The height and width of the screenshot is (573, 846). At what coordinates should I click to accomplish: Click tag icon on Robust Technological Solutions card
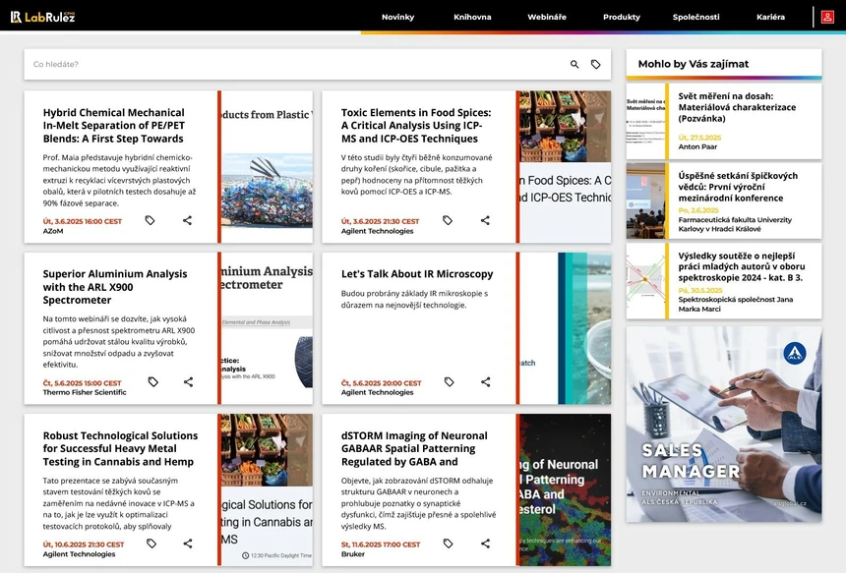(x=151, y=544)
